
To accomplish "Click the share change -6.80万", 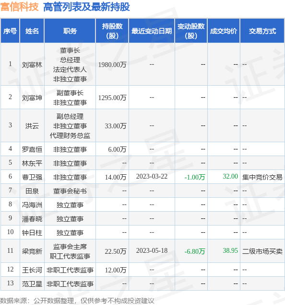I will [195, 251].
